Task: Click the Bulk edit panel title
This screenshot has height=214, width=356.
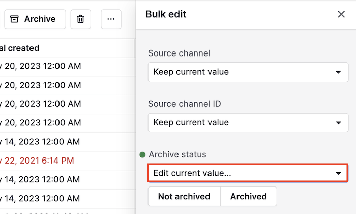Action: tap(166, 14)
